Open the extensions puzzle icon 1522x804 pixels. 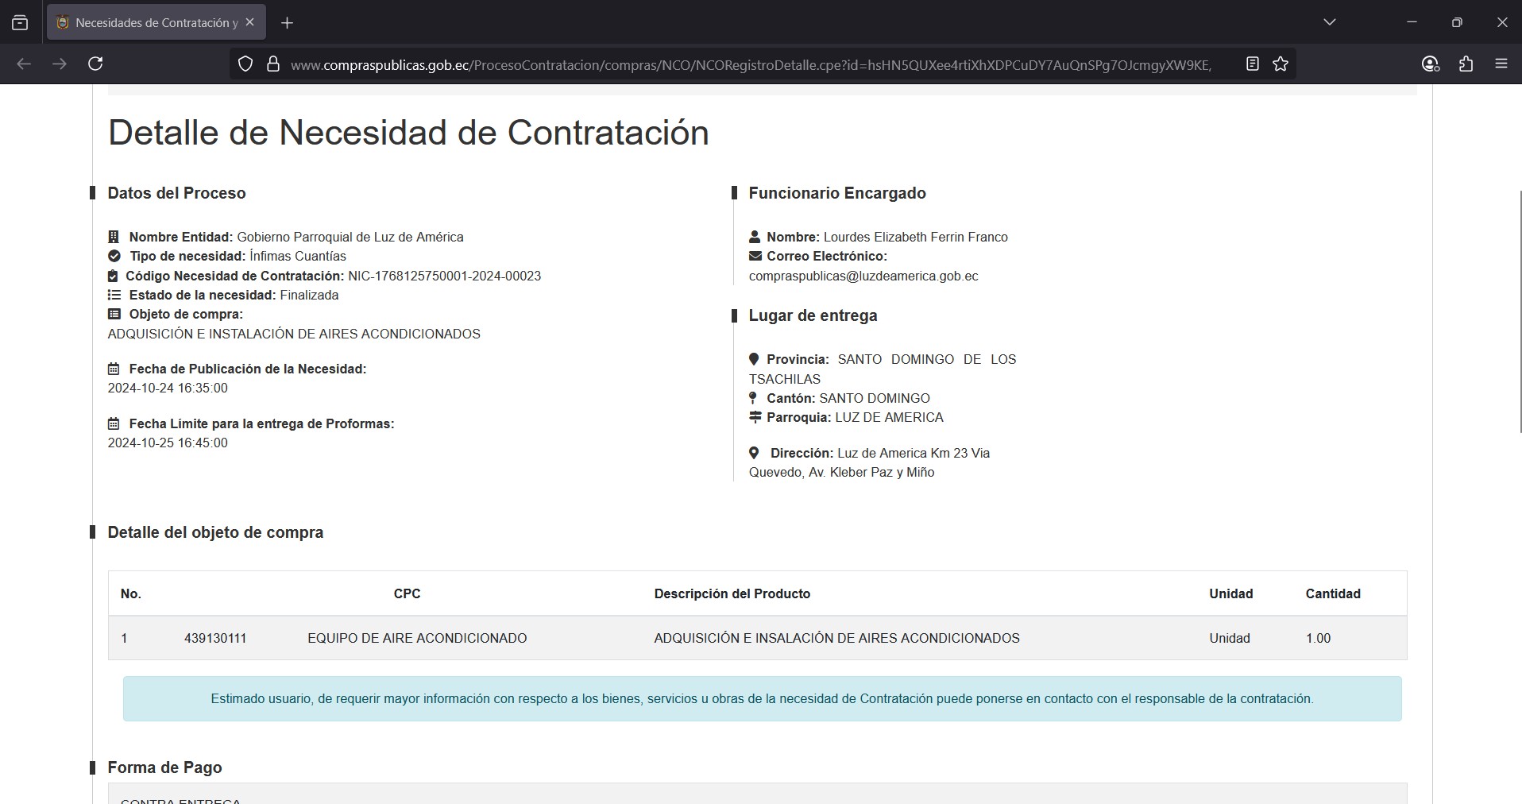pos(1466,64)
